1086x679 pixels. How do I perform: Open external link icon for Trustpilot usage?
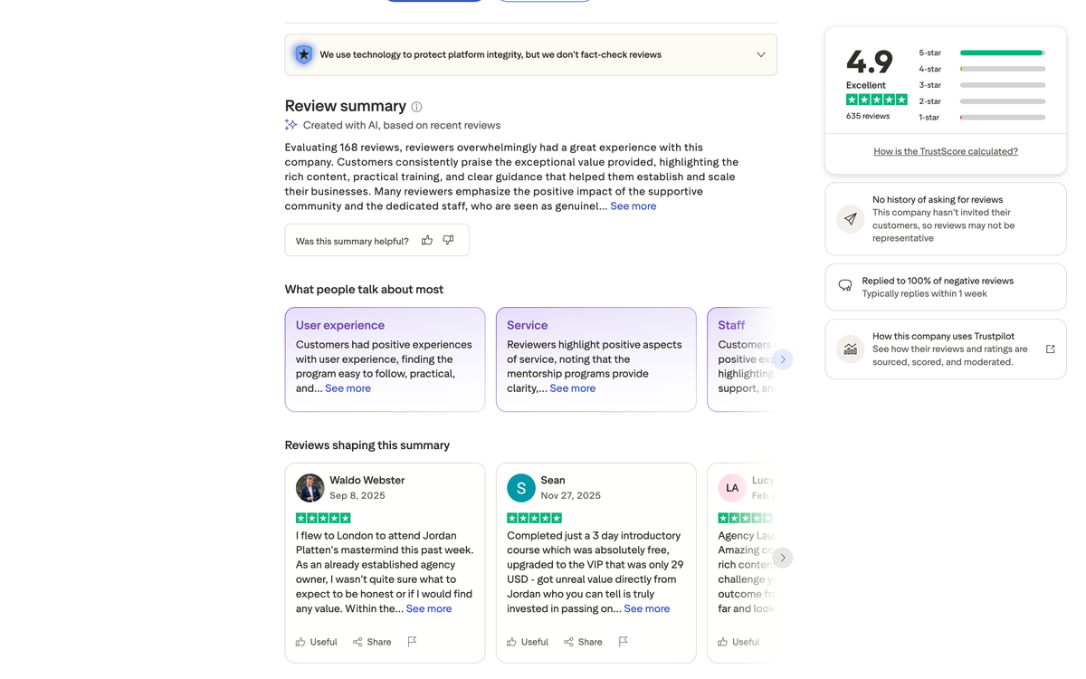[1050, 349]
